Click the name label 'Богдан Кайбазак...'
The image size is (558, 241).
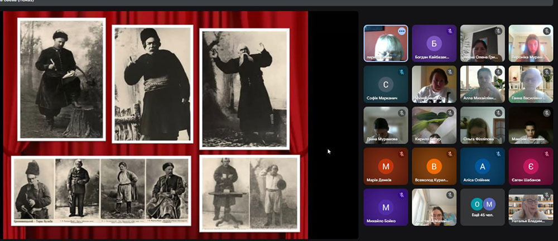tap(432, 57)
